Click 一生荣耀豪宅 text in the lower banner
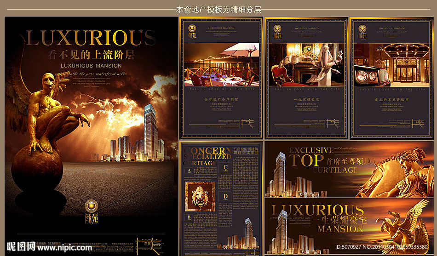437x256 pixels. click(339, 220)
